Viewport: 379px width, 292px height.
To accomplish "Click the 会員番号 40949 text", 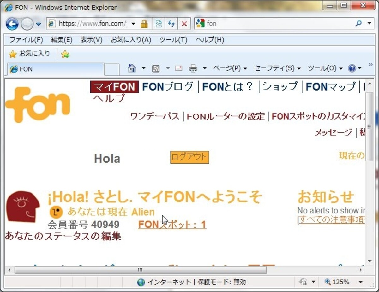I will point(83,225).
